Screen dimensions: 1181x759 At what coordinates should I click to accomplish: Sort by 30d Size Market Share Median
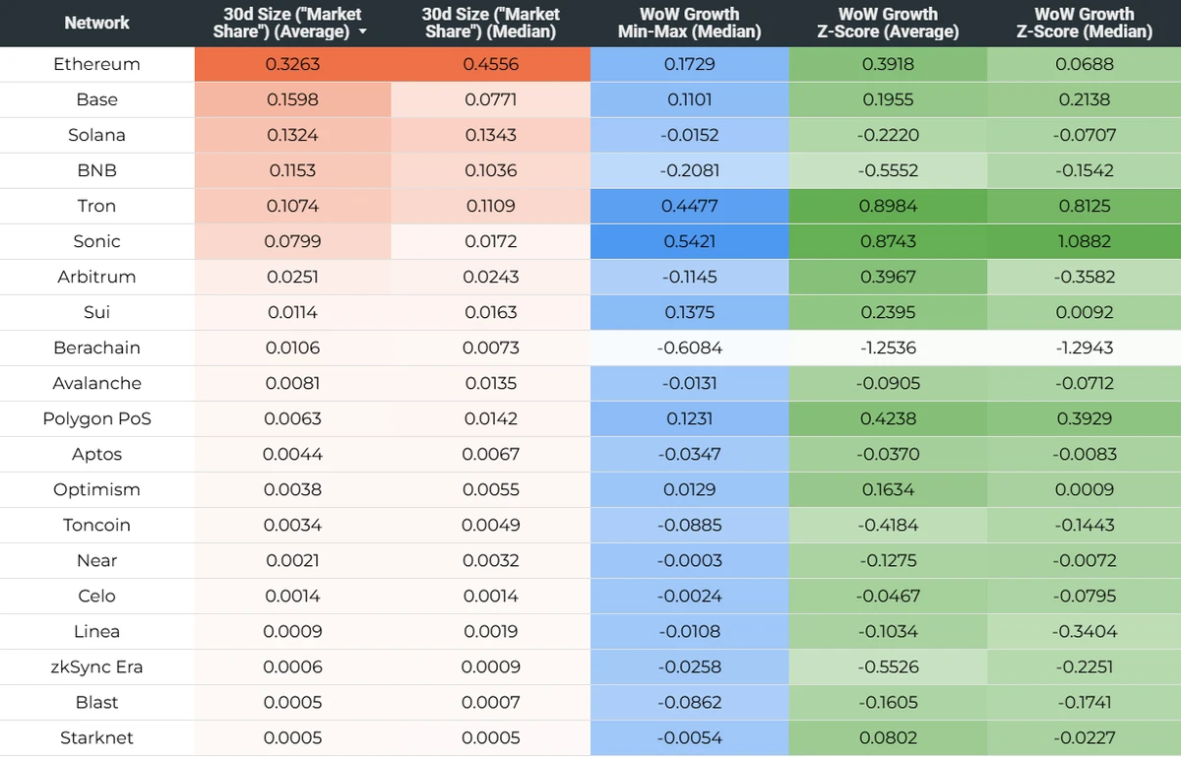(490, 23)
